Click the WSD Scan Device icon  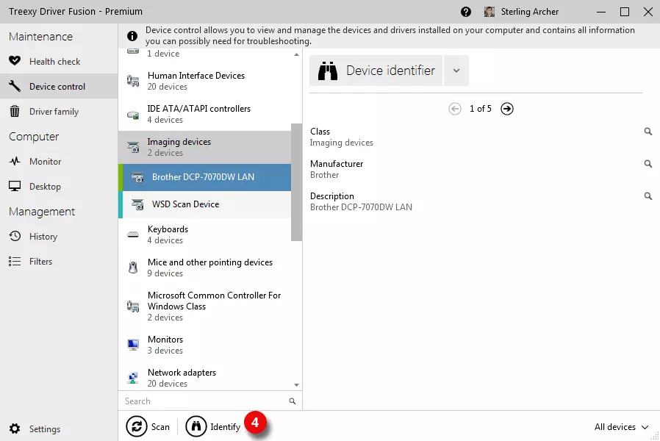click(x=137, y=204)
